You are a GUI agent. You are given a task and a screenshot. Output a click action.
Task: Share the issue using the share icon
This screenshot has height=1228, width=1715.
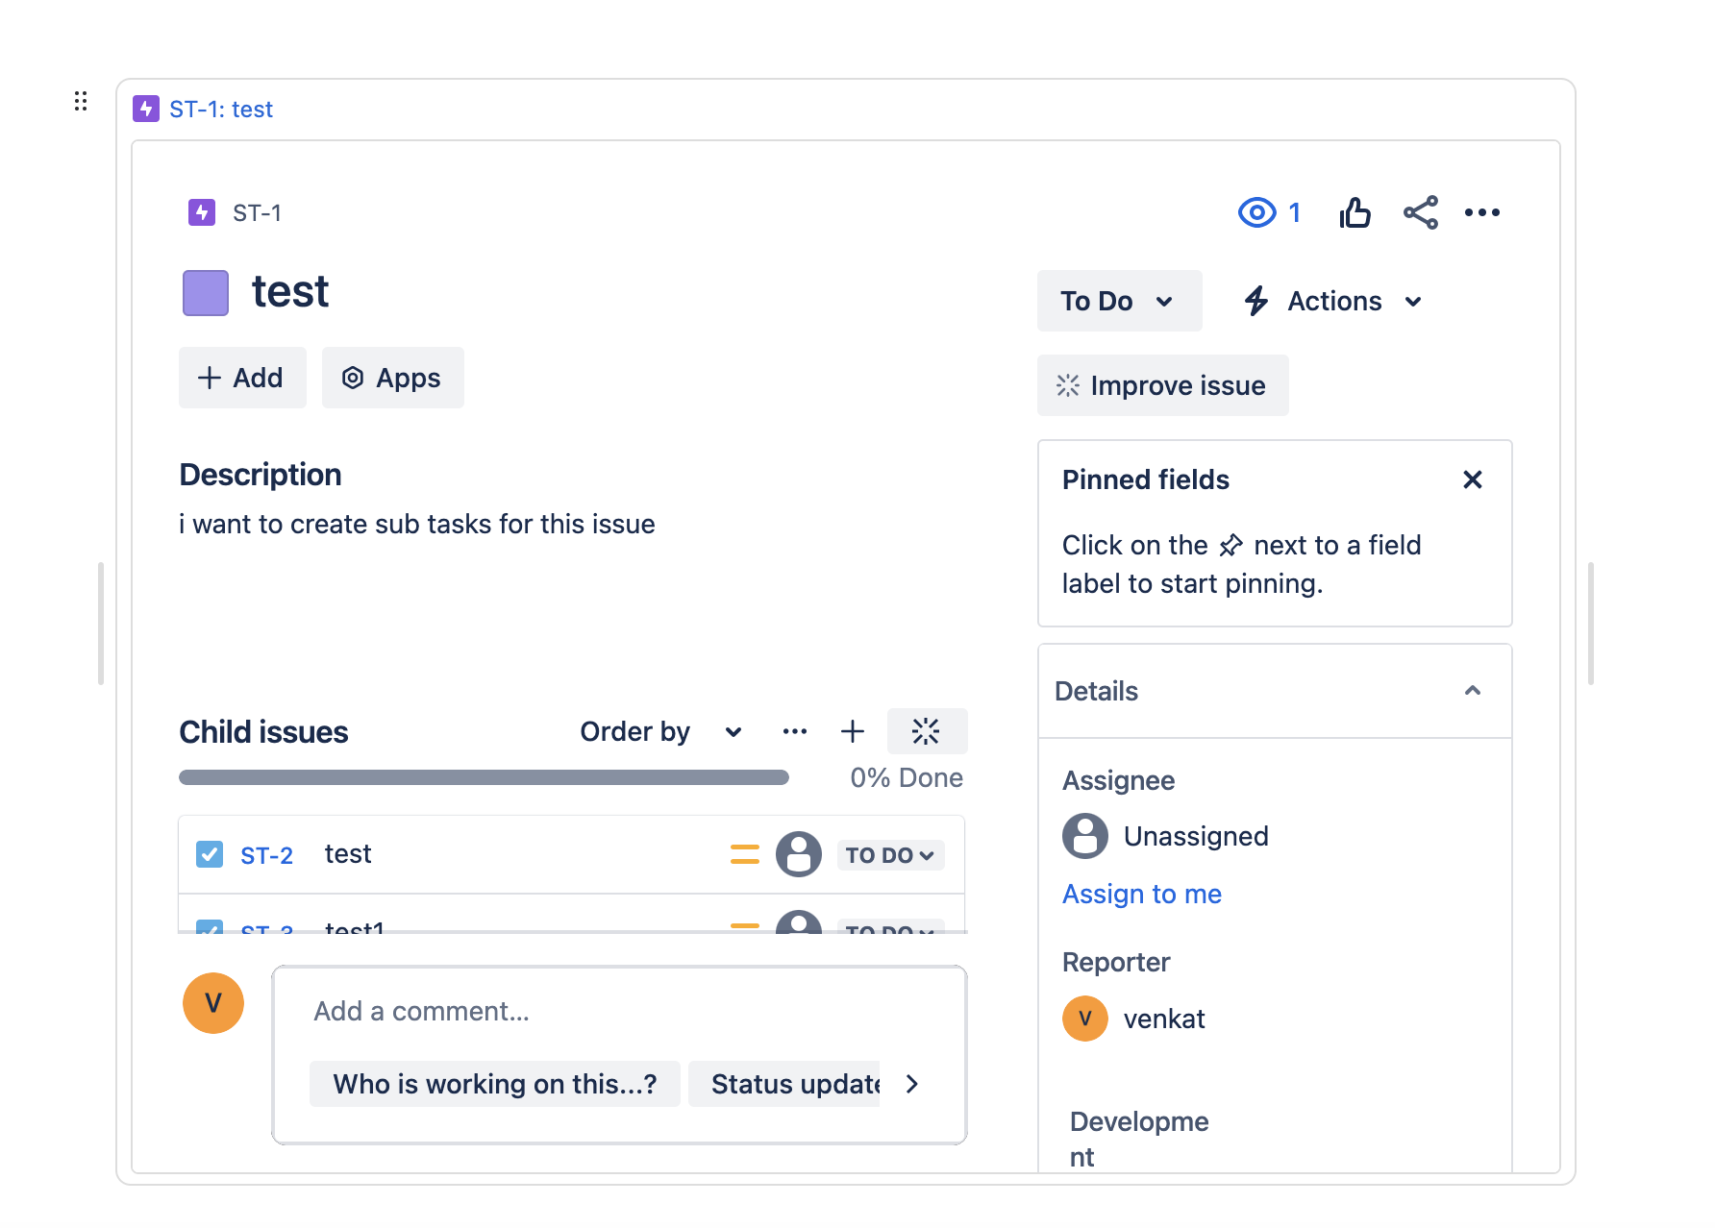1421,212
